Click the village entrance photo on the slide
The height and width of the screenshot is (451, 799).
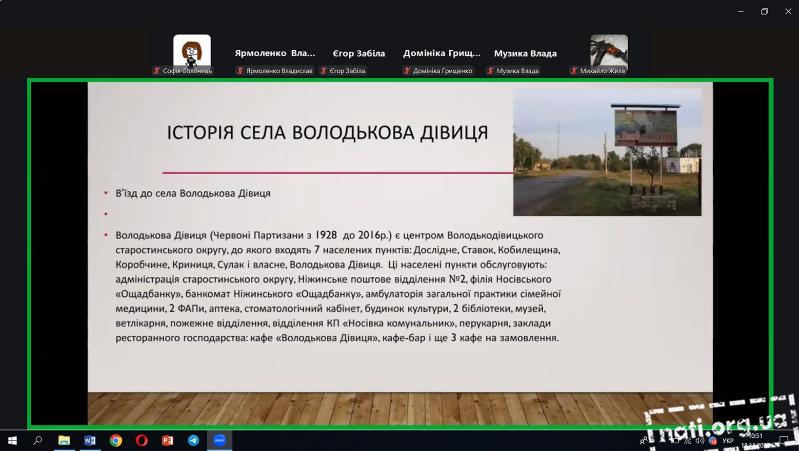click(x=607, y=152)
